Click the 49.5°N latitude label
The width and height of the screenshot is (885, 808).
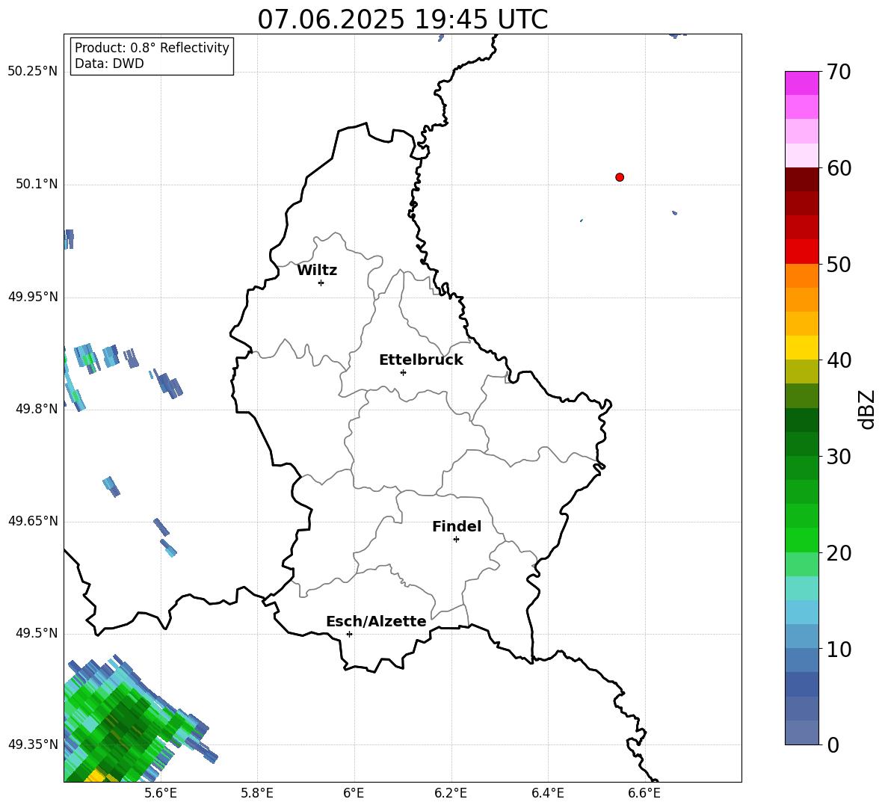click(37, 634)
